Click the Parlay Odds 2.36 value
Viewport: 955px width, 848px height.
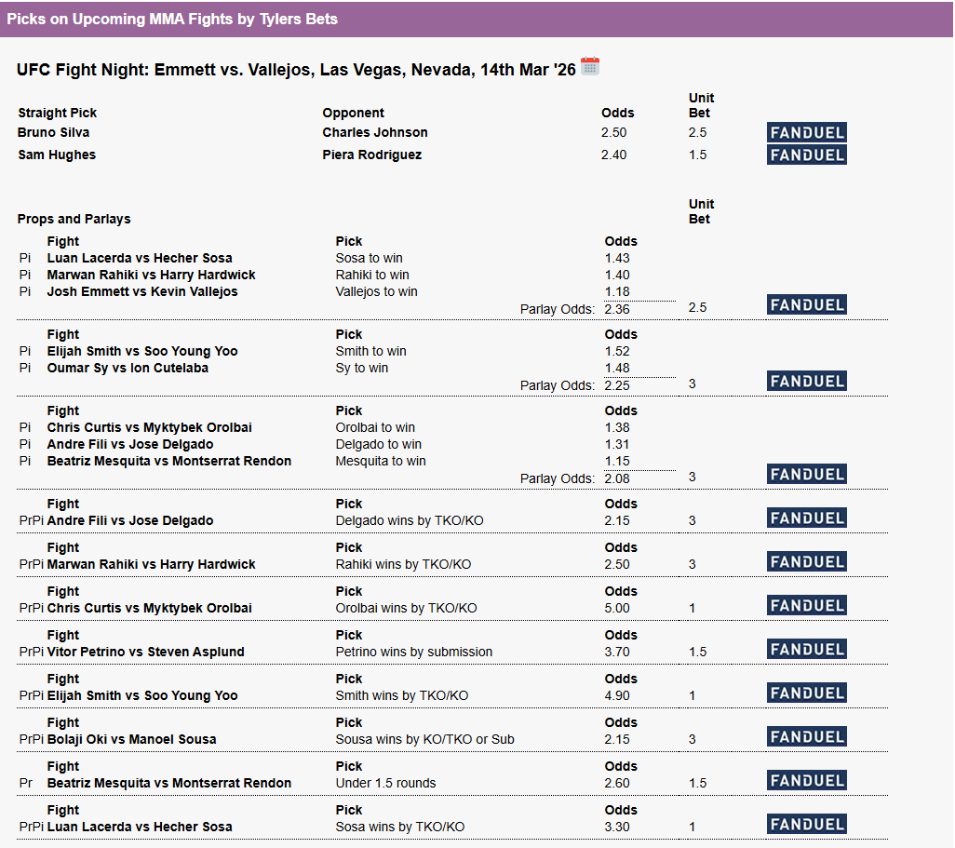pos(617,309)
